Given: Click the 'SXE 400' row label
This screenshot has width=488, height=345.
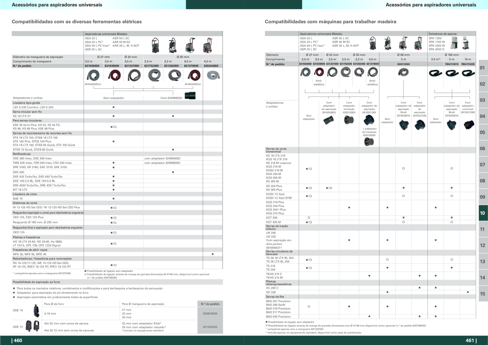Looking at the screenshot, I should [x=18, y=172].
